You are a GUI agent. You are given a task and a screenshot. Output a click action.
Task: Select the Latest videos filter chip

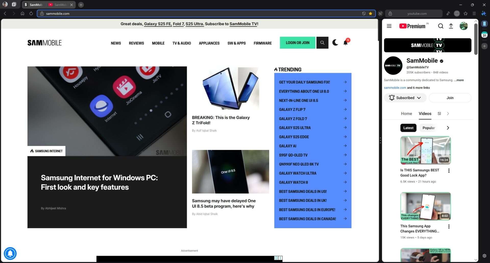pos(408,128)
